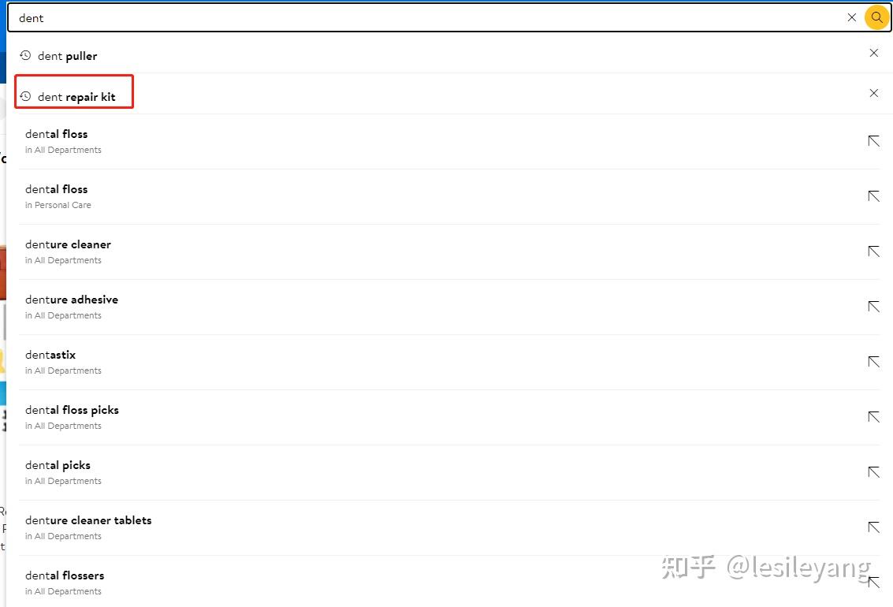Click autofill arrow next to dental picks
Viewport: 893px width, 607px height.
pos(873,472)
